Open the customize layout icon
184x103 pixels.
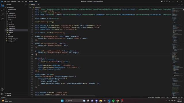point(170,1)
